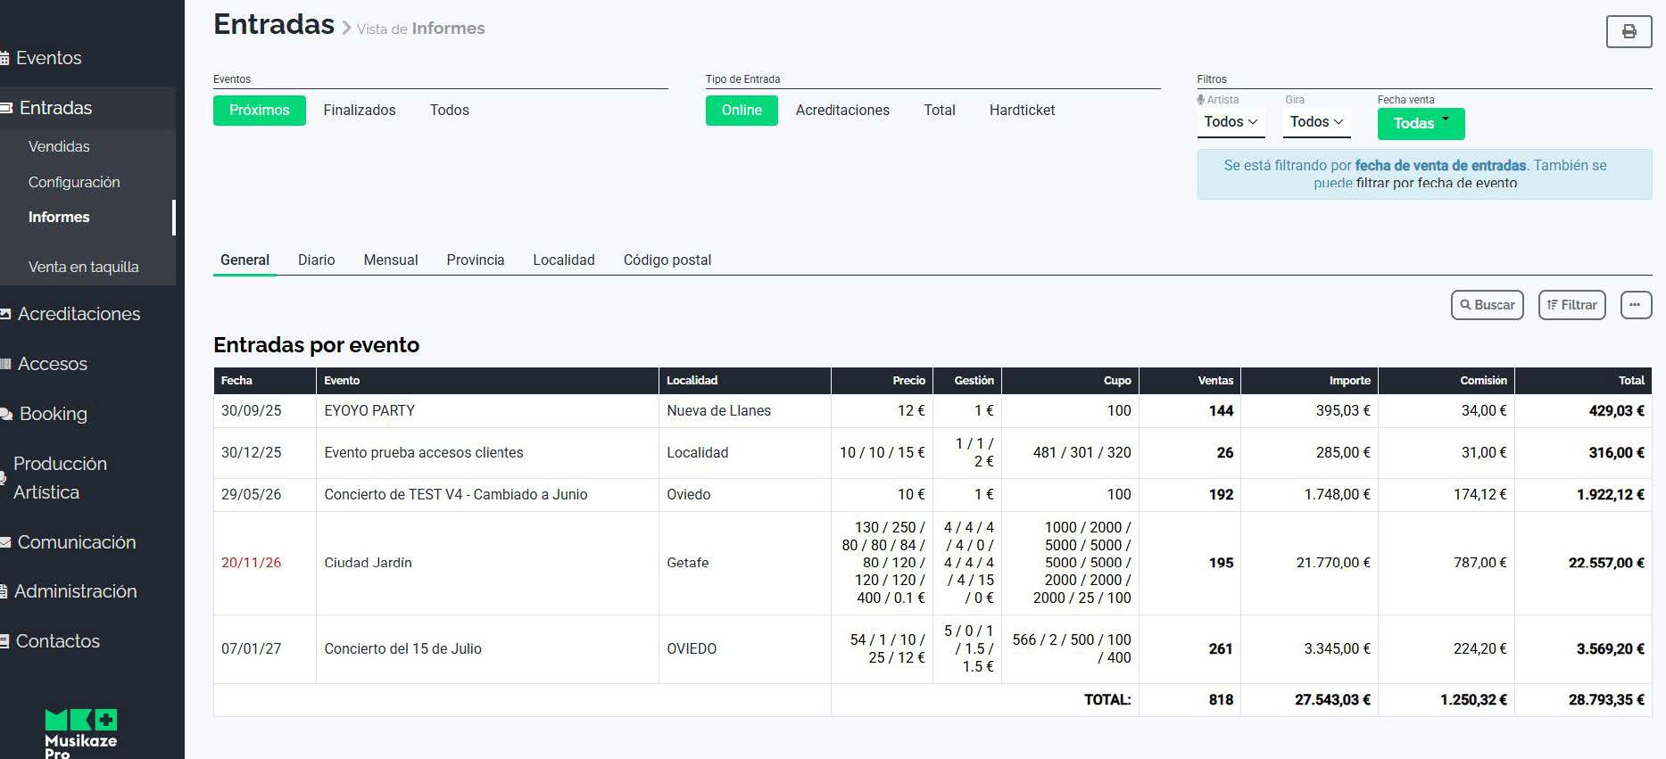Switch to the Diario tab
Image resolution: width=1666 pixels, height=759 pixels.
click(316, 260)
